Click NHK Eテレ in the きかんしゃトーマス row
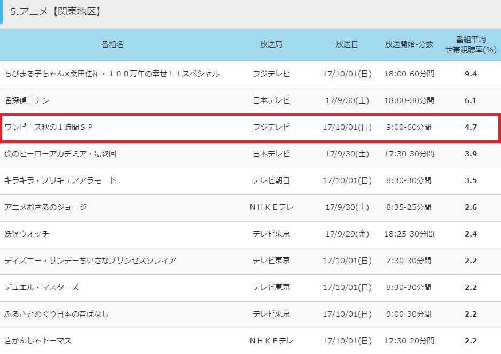Viewport: 501px width, 354px height. click(x=271, y=341)
